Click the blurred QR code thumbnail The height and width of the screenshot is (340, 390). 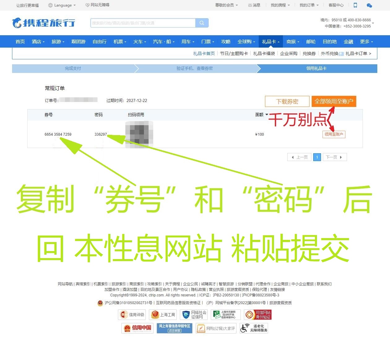(139, 134)
